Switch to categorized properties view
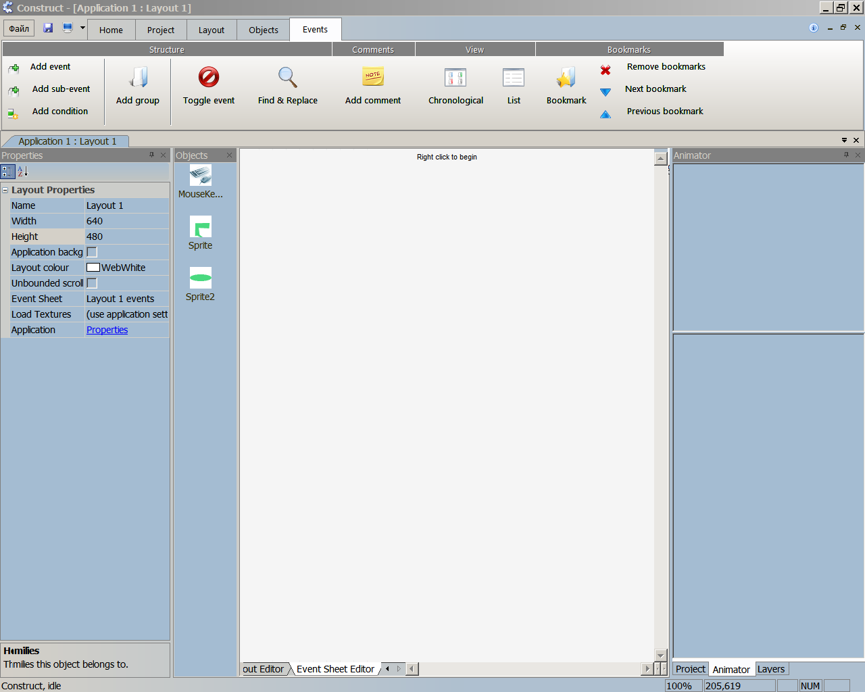Screen dimensions: 865x692 tap(7, 172)
